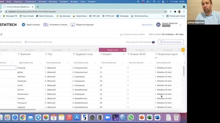This screenshot has height=123, width=220.
Task: Click filter icon of Возраст column
Action: (101, 54)
